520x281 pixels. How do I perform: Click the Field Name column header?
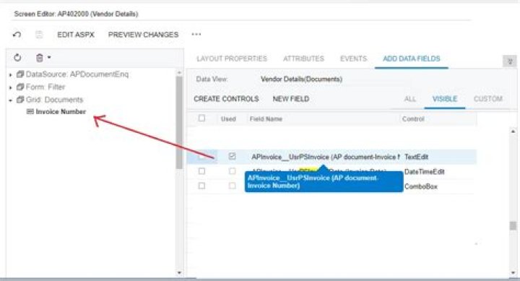point(266,119)
